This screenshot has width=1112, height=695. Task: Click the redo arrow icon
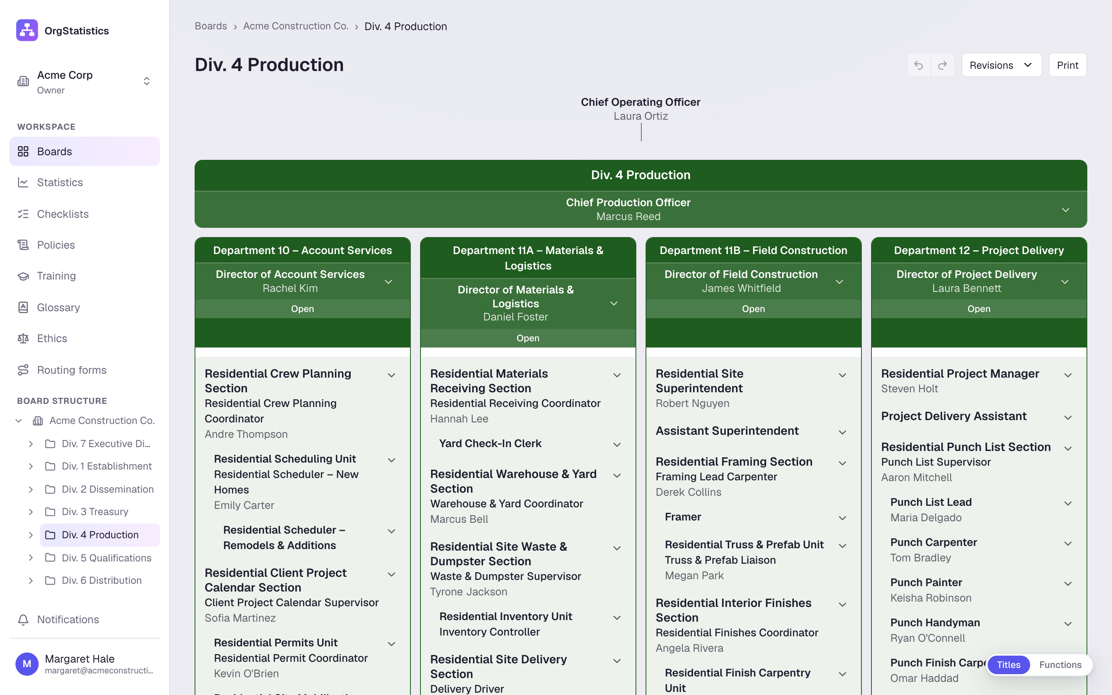click(942, 65)
